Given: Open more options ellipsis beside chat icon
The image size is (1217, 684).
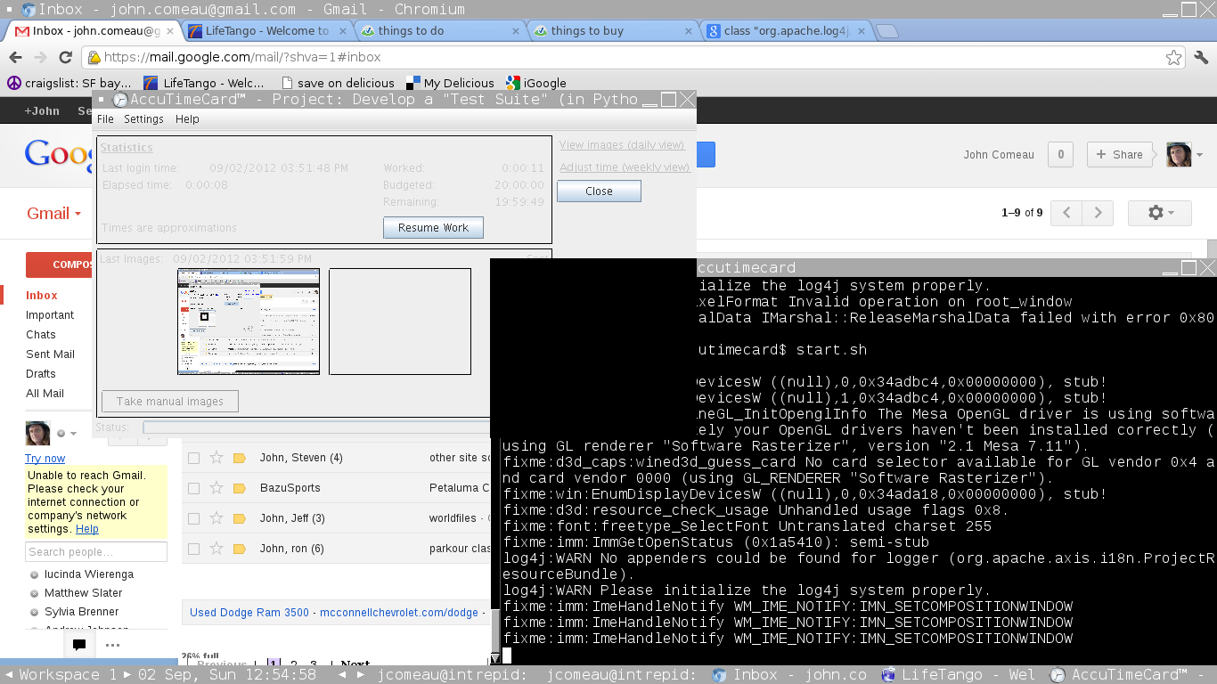Looking at the screenshot, I should (x=112, y=645).
